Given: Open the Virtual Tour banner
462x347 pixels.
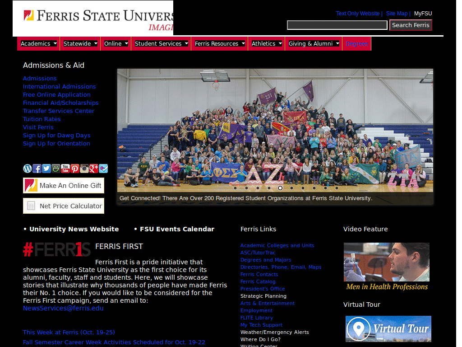Looking at the screenshot, I should click(x=388, y=329).
